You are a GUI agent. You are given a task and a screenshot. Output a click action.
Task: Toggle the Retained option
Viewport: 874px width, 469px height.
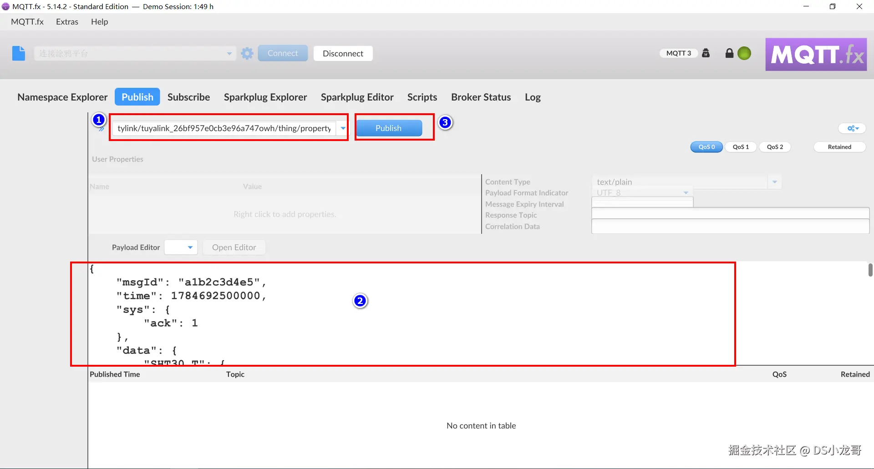(x=839, y=147)
